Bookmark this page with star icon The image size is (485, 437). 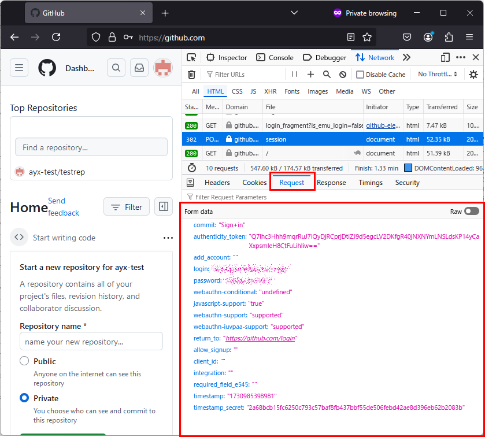[x=366, y=38]
